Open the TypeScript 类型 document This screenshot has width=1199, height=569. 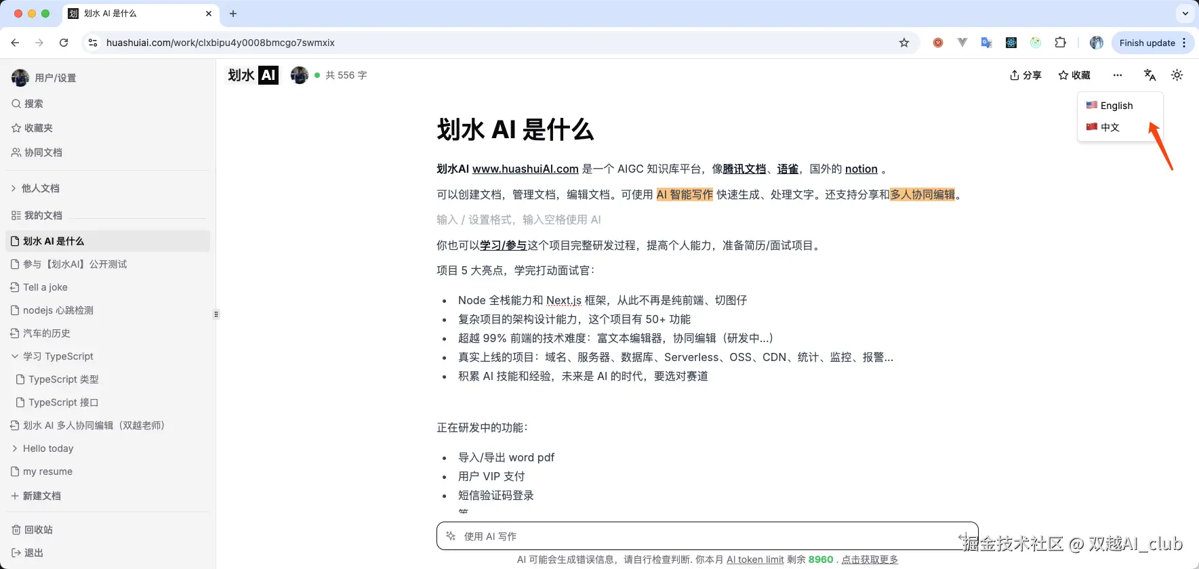pos(57,379)
